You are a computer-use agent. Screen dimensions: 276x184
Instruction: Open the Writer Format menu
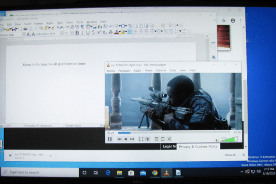coord(39,24)
